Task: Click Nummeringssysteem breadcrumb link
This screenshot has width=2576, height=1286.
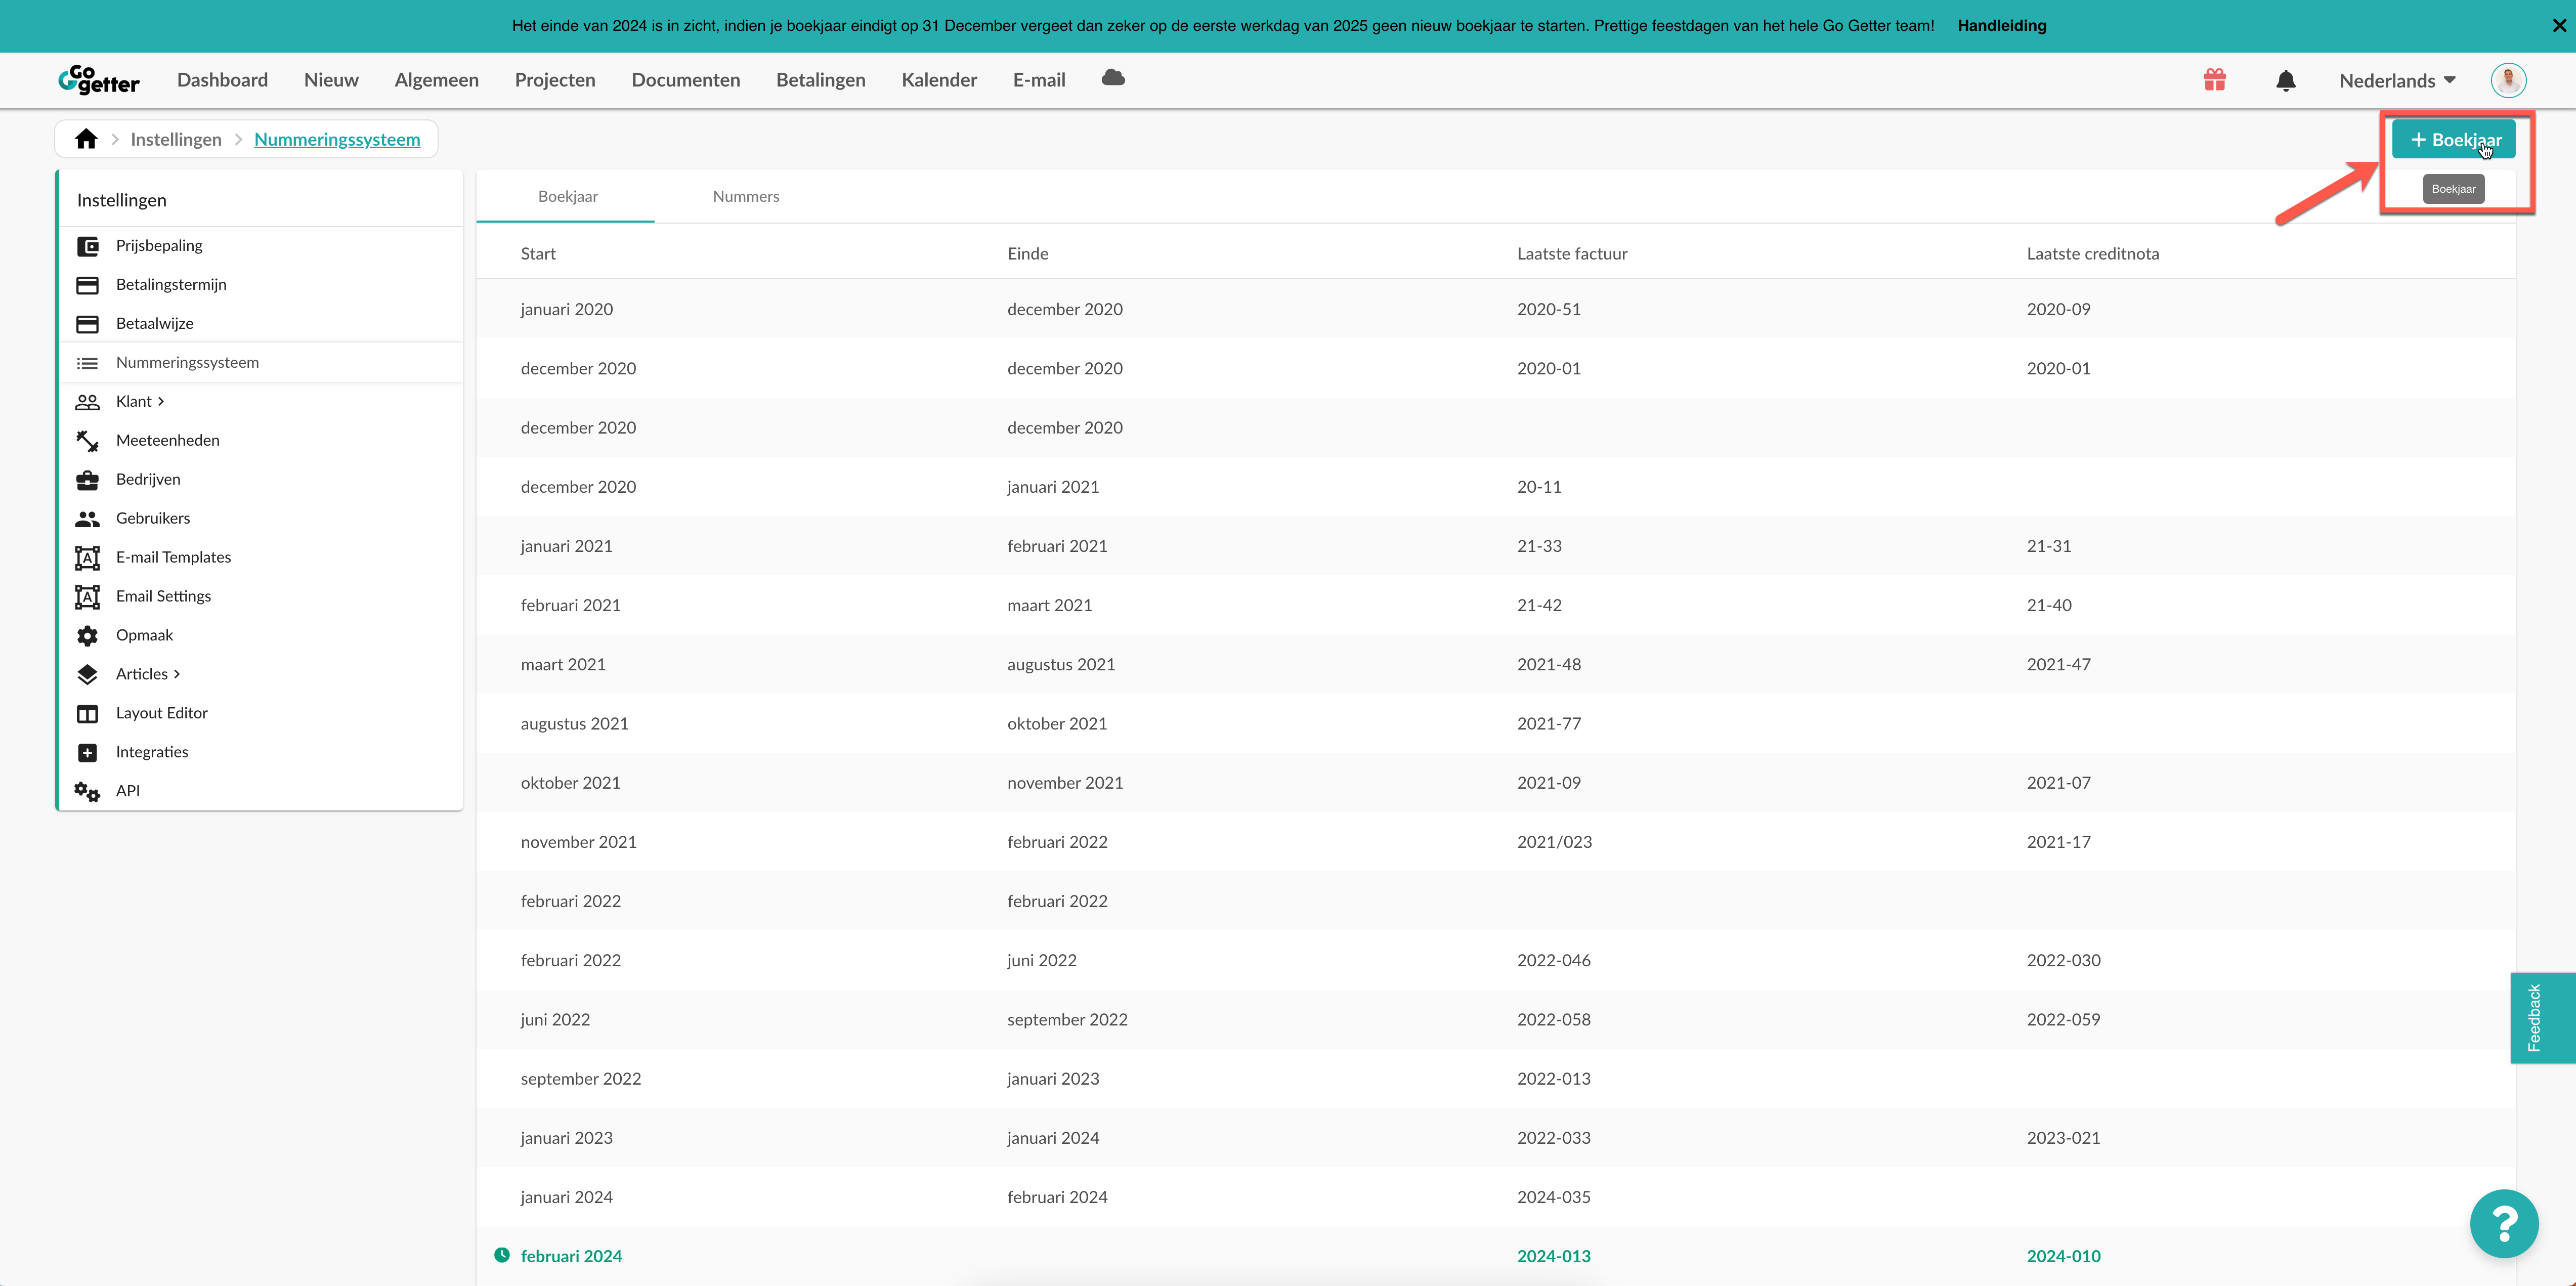Action: pos(337,139)
